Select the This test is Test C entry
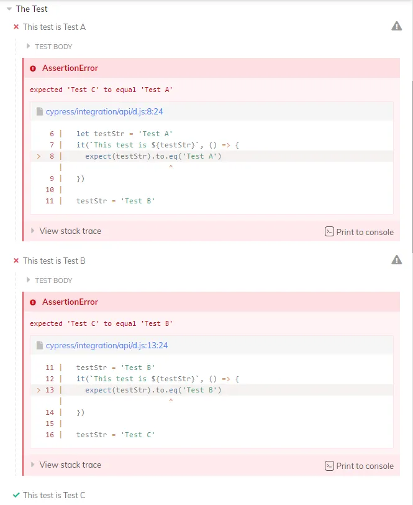This screenshot has width=413, height=505. point(54,495)
